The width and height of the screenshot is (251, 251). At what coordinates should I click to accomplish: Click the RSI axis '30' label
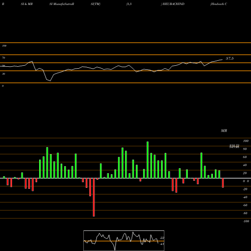(x=4, y=74)
